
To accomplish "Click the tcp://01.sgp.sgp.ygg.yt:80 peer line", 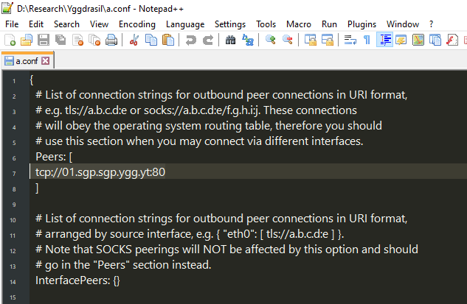I will [x=100, y=172].
